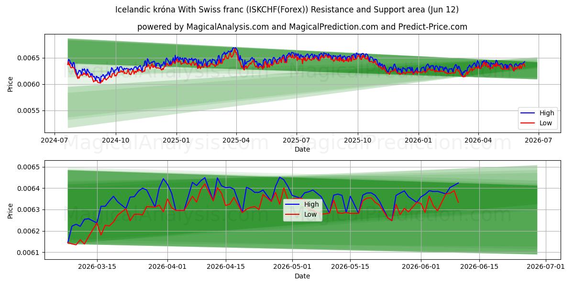Click the '2026-04-01' tick on the bottom chart

(167, 267)
